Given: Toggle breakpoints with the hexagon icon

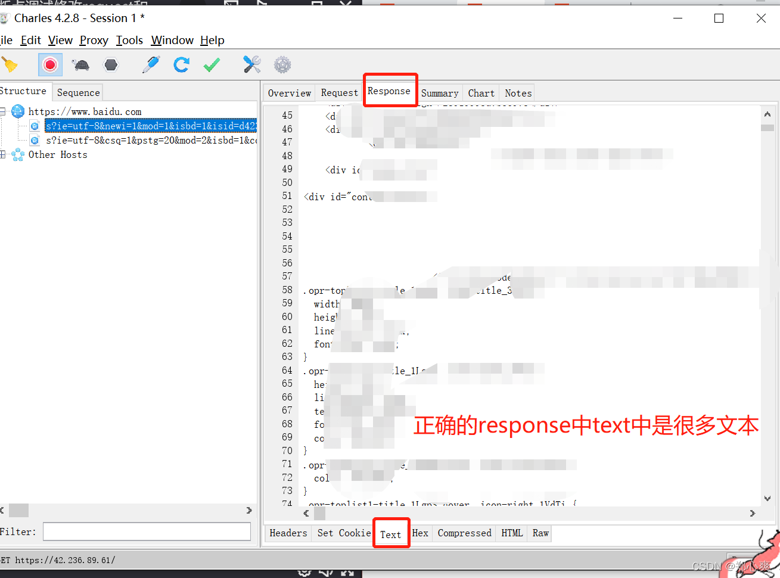Looking at the screenshot, I should click(111, 64).
